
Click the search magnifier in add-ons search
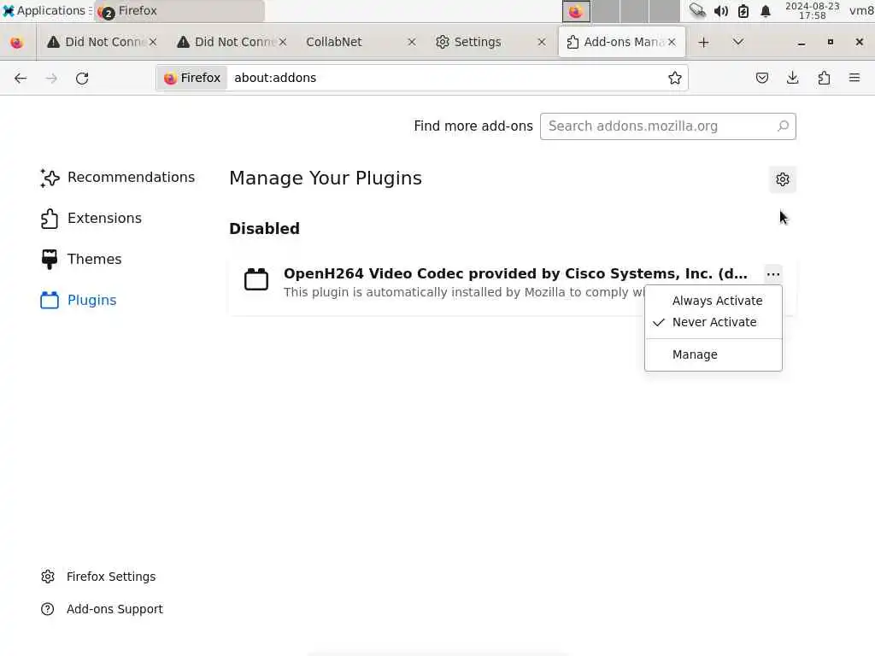783,126
